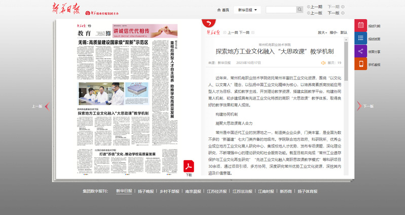This screenshot has height=215, width=405.
Task: Click the 默认 default font size link
Action: tap(344, 32)
